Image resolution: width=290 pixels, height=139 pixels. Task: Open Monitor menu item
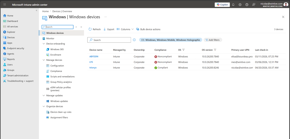point(50,39)
